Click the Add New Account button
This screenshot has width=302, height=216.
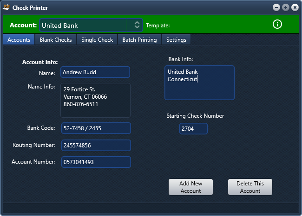point(190,187)
